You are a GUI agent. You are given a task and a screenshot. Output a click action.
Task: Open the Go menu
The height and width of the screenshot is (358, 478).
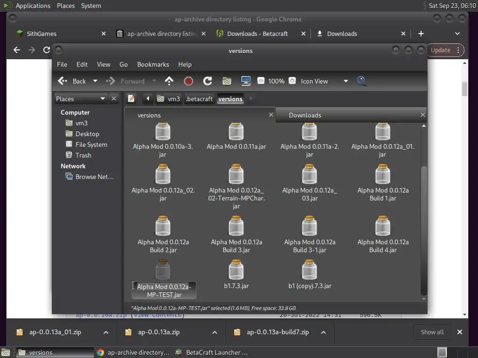(x=123, y=64)
